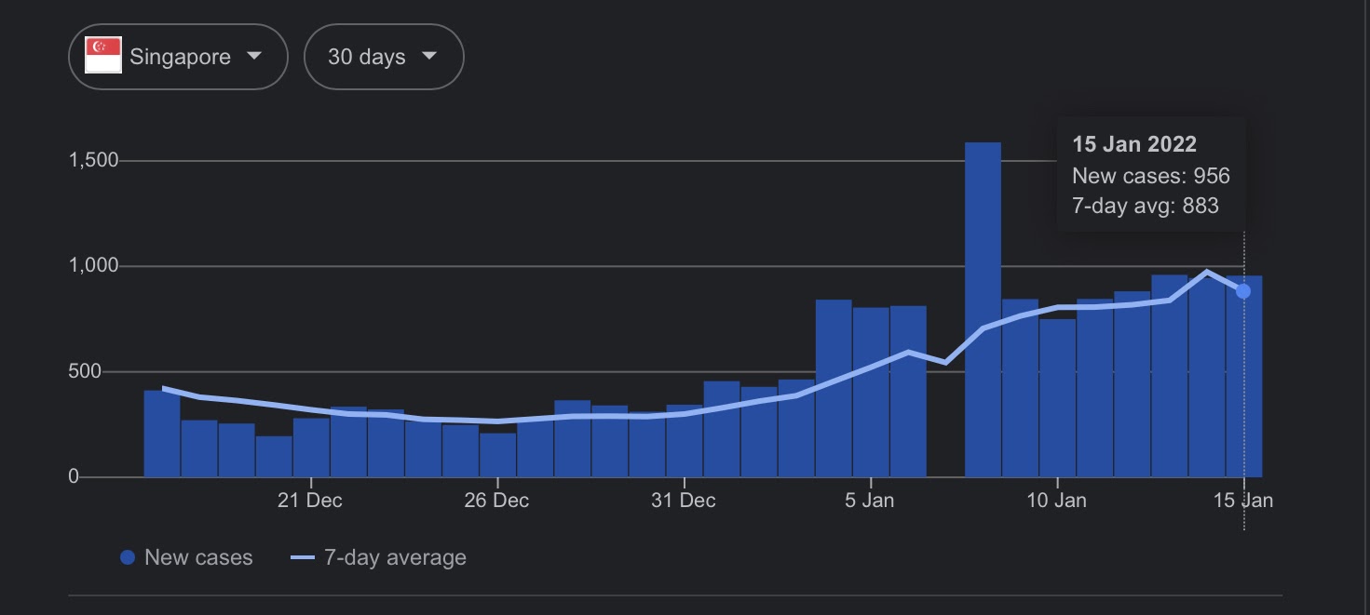Image resolution: width=1370 pixels, height=615 pixels.
Task: Click the New cases legend dot
Action: click(x=129, y=557)
